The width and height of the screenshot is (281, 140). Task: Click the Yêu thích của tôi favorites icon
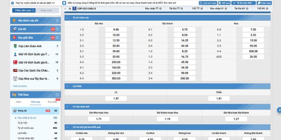[x=14, y=21]
